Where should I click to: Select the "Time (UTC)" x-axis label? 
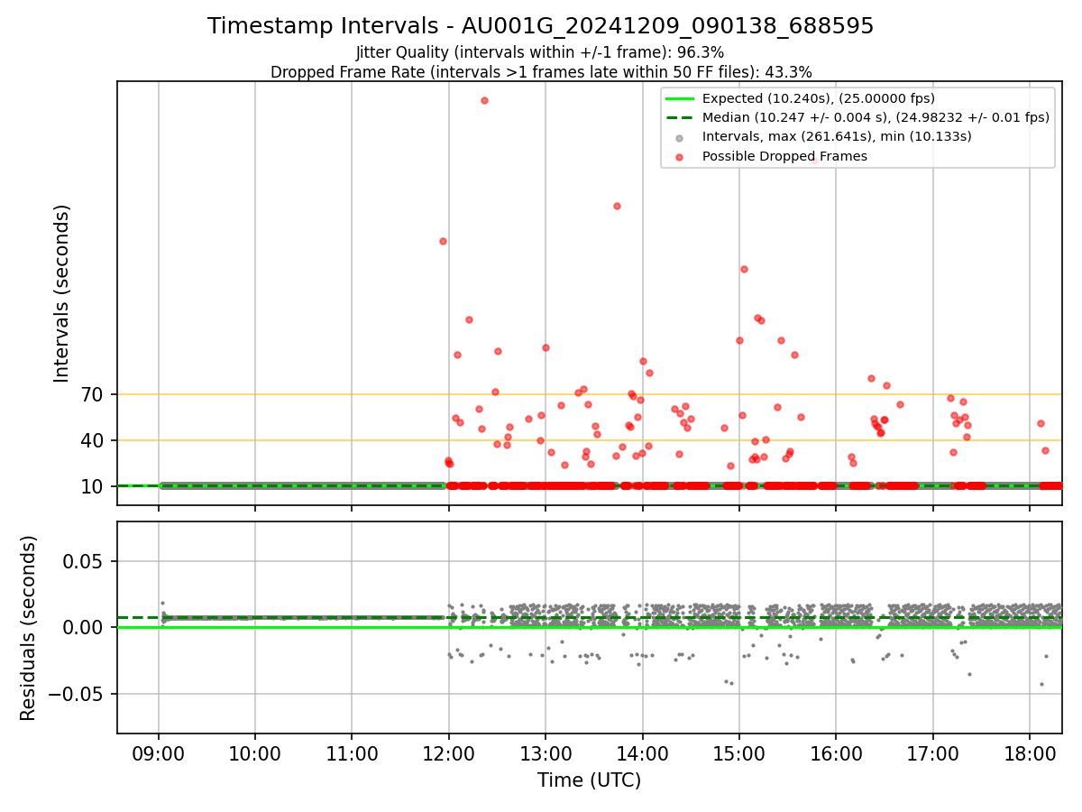coord(590,780)
